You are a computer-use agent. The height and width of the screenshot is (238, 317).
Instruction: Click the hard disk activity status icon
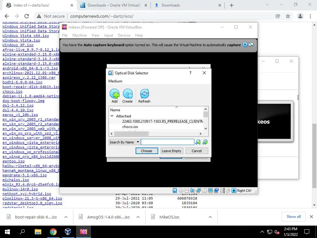175,191
